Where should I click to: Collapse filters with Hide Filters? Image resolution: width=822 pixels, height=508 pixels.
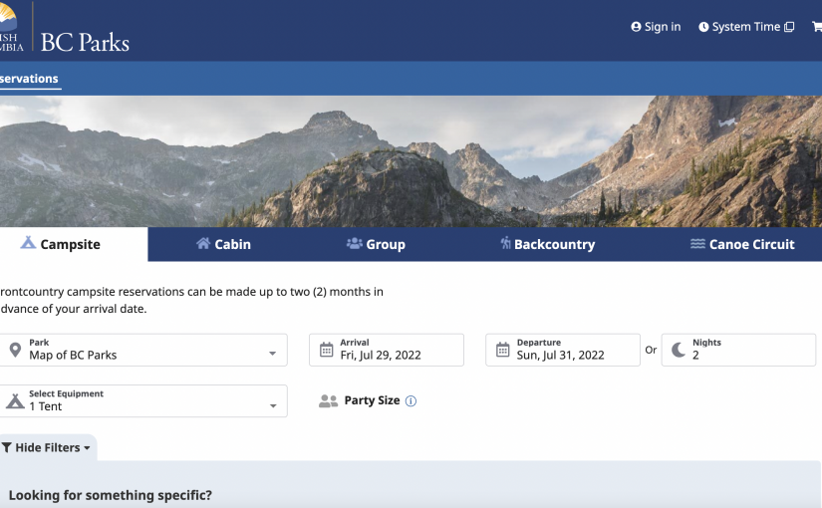point(47,448)
